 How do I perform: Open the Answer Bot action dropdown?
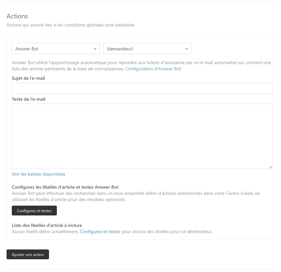pos(56,49)
